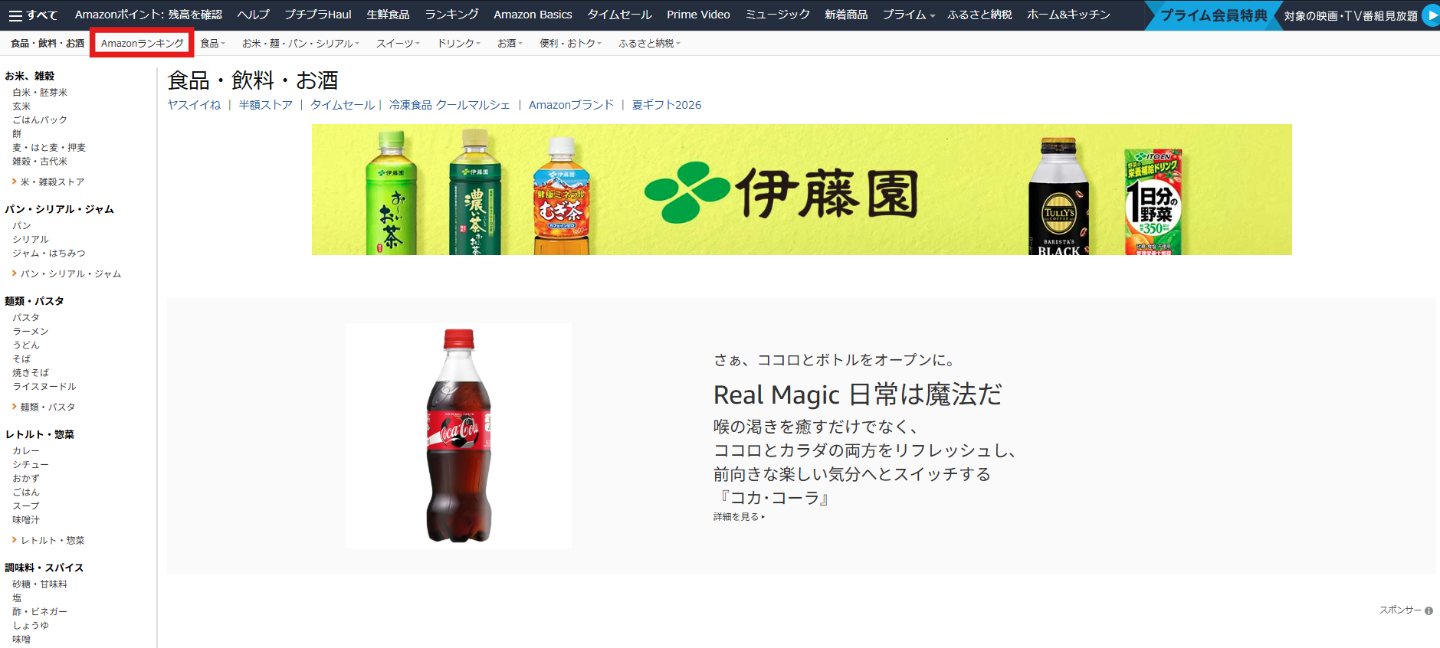Open 酢・ビネガー category
Screen dimensions: 1440x648
(x=40, y=612)
